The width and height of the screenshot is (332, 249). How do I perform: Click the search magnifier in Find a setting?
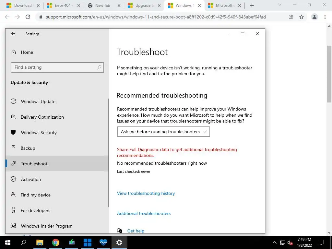[99, 67]
